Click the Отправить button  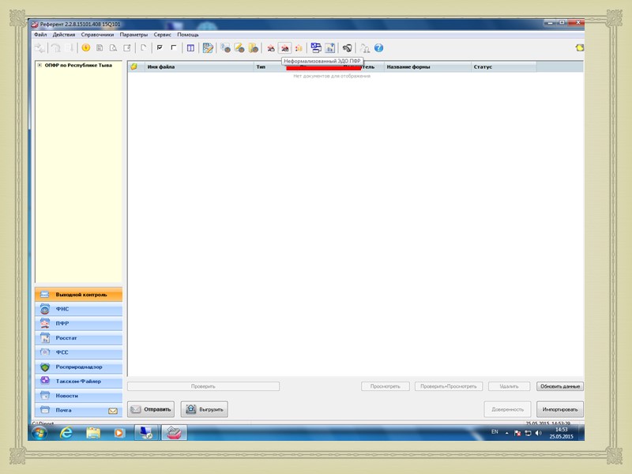[x=151, y=409]
